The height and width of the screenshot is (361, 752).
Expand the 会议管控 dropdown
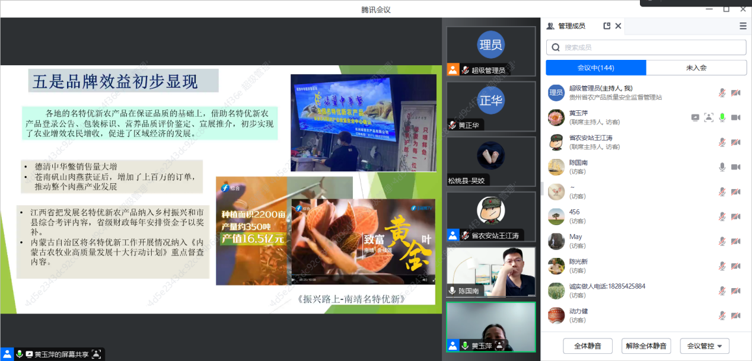tap(705, 346)
